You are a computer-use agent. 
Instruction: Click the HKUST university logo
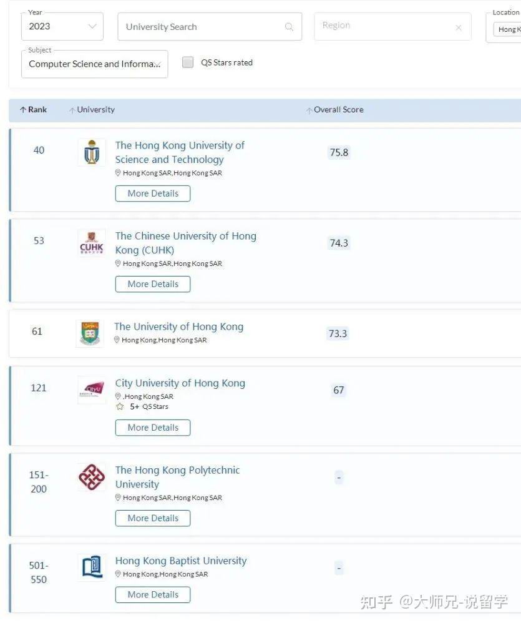92,152
